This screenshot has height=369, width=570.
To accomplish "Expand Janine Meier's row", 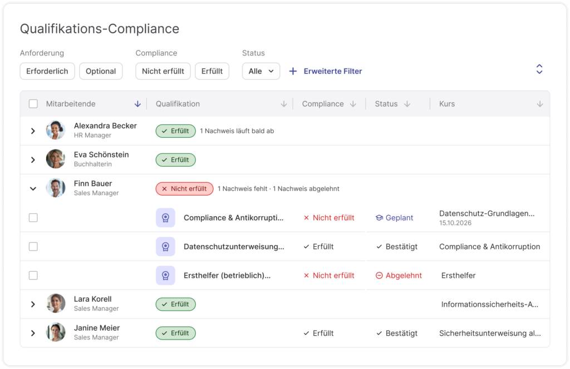I will click(33, 333).
